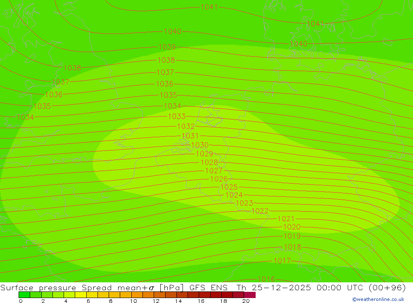Click the 1019 isobar label

click(292, 236)
